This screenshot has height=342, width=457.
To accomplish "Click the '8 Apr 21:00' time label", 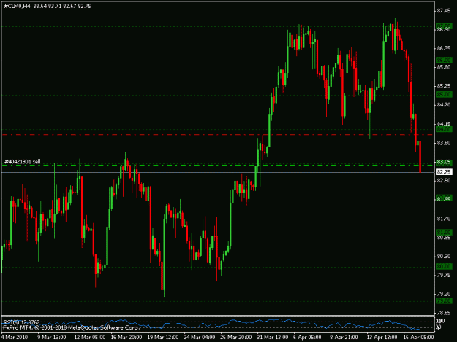I will tap(344, 338).
